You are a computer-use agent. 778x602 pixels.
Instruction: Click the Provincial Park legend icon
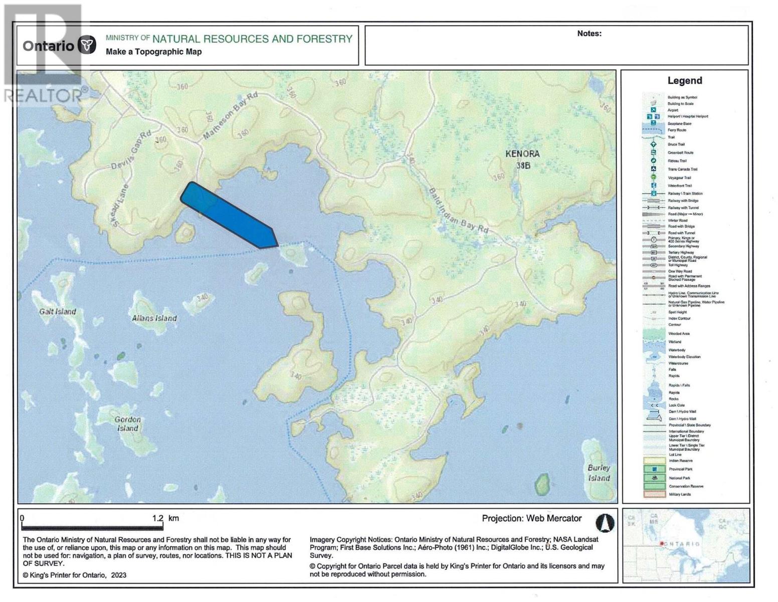tap(655, 469)
